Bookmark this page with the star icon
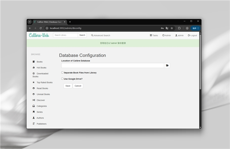This screenshot has width=230, height=149. coord(172,28)
